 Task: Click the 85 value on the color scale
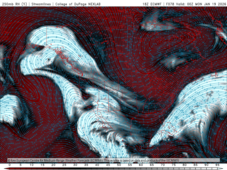click(x=196, y=165)
